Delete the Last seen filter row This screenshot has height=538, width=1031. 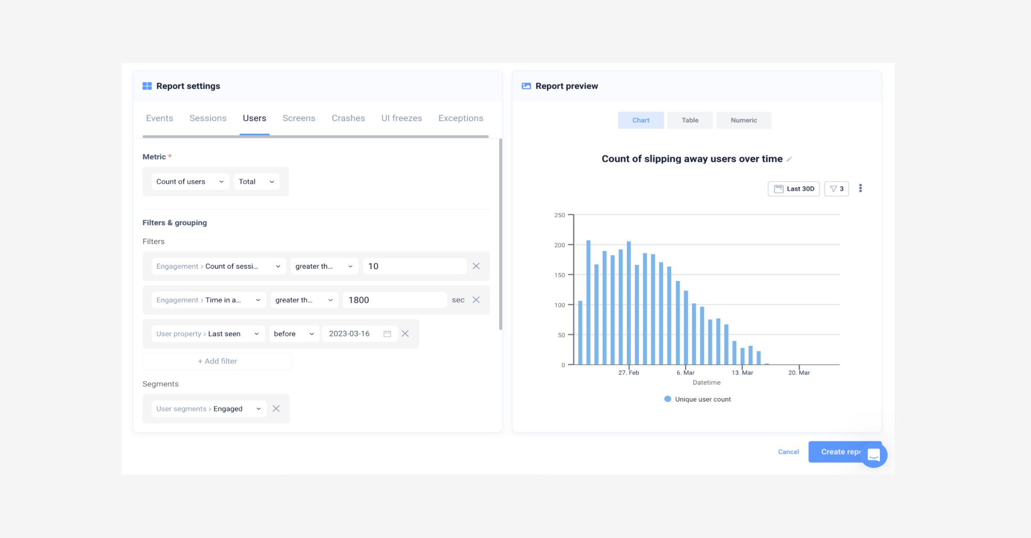(405, 334)
